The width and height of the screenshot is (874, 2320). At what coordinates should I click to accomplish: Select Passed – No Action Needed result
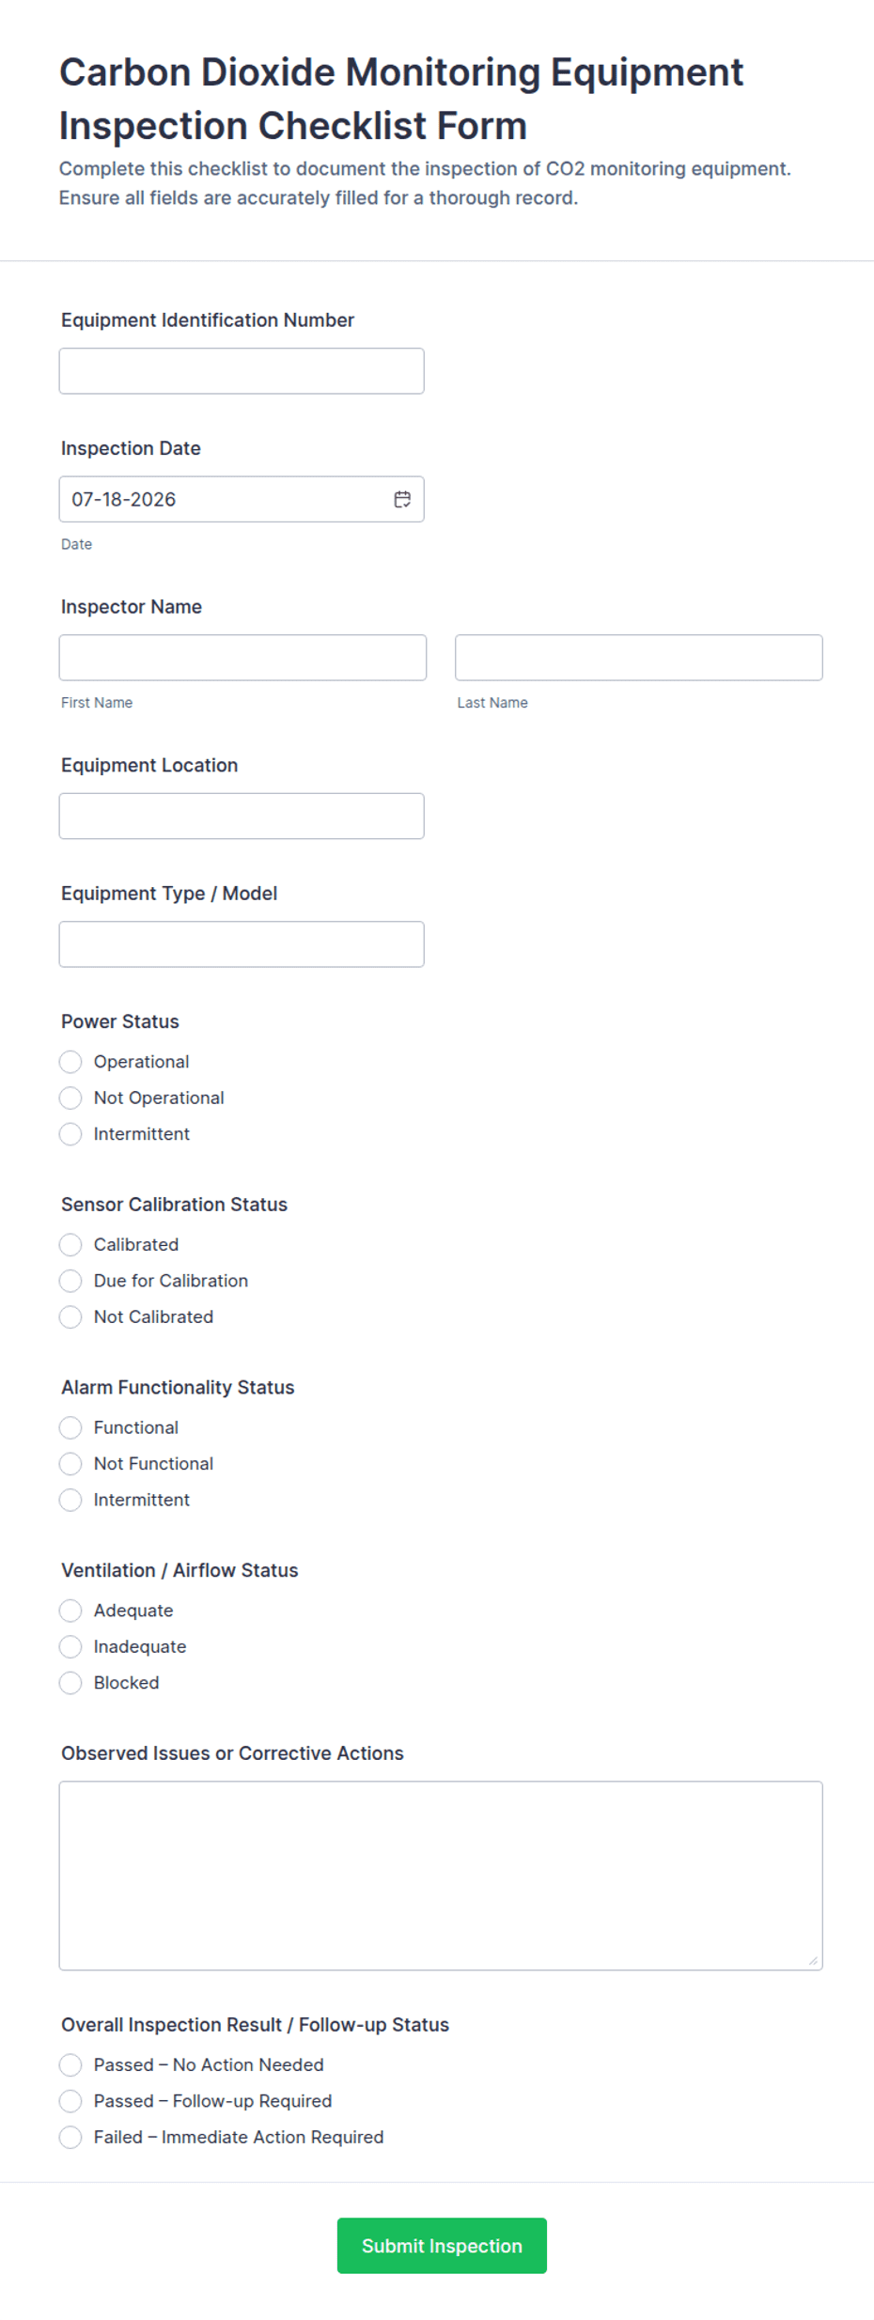(70, 2064)
